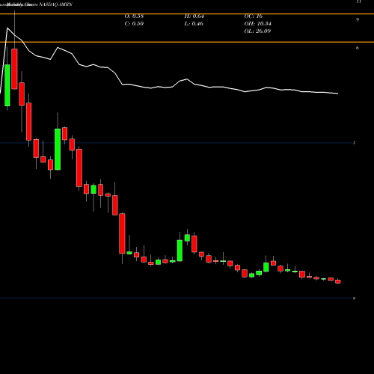The image size is (374, 374).
Task: Click the price axis label 11
Action: coord(359,1)
